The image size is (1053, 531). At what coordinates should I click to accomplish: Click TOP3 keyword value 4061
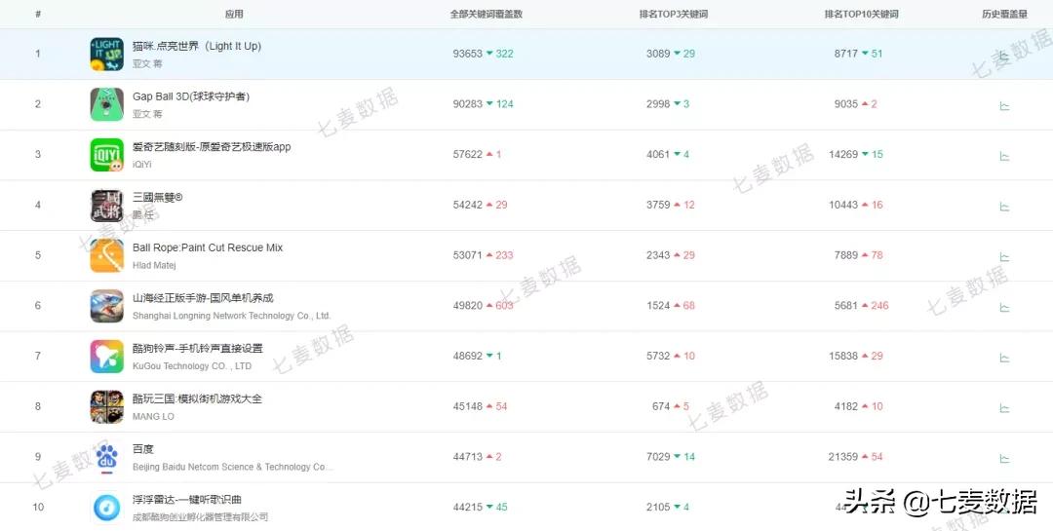point(658,154)
